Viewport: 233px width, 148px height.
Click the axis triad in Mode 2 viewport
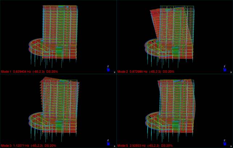pos(225,69)
